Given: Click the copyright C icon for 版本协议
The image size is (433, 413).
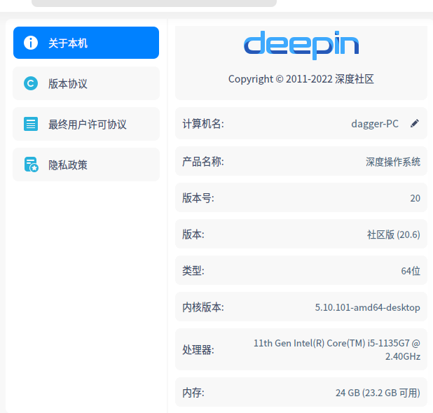Looking at the screenshot, I should [x=31, y=83].
